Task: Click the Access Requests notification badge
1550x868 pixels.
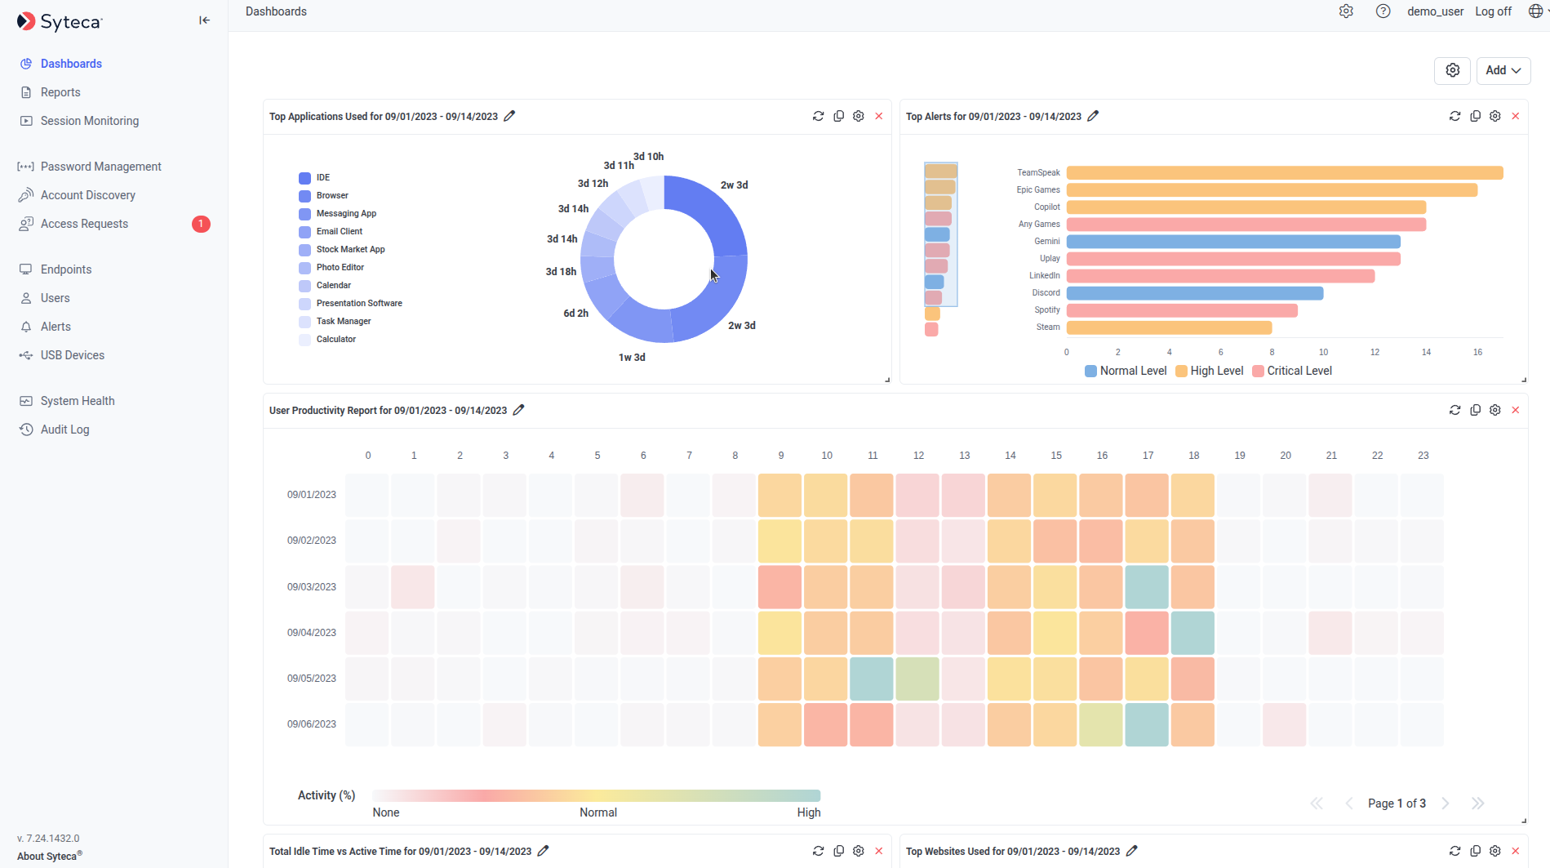Action: [x=201, y=224]
